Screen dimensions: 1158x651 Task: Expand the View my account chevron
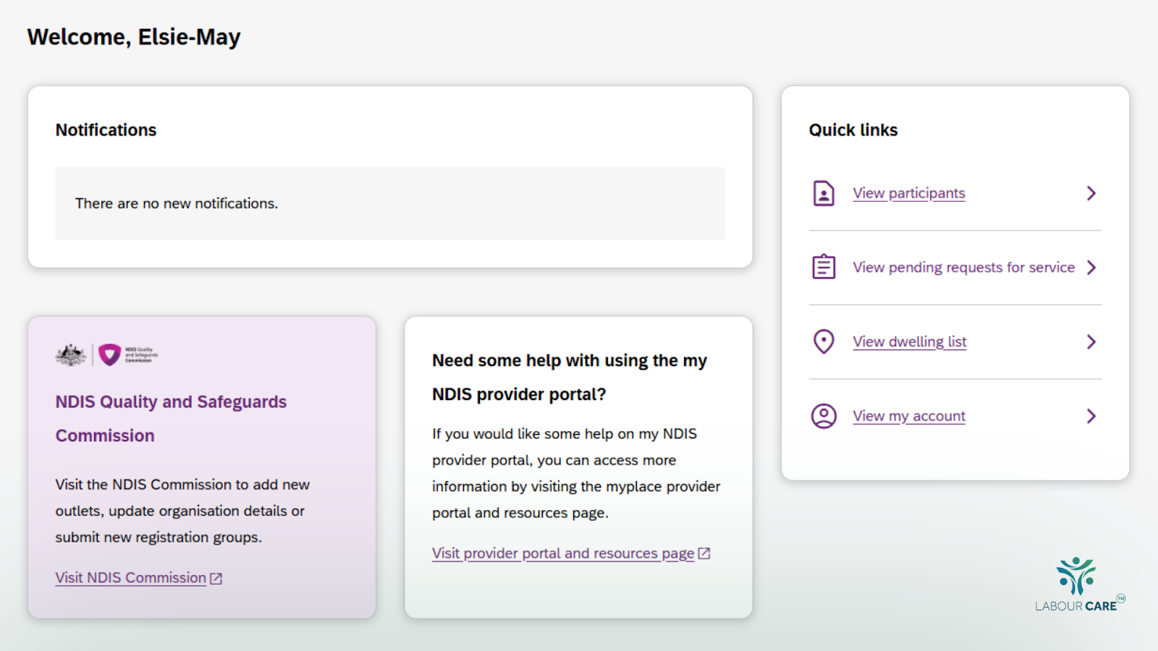tap(1091, 416)
